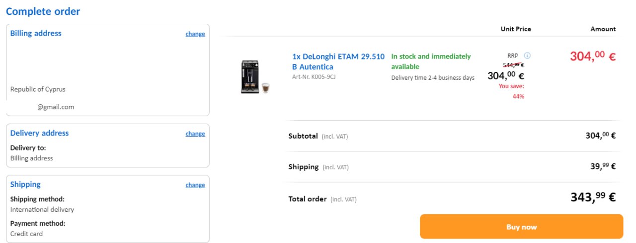The image size is (636, 243).
Task: Change the delivery address
Action: click(195, 134)
